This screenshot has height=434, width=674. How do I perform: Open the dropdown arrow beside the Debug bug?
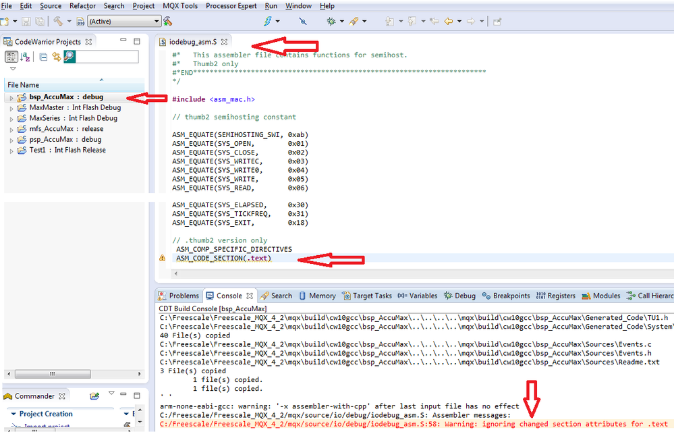click(x=342, y=21)
